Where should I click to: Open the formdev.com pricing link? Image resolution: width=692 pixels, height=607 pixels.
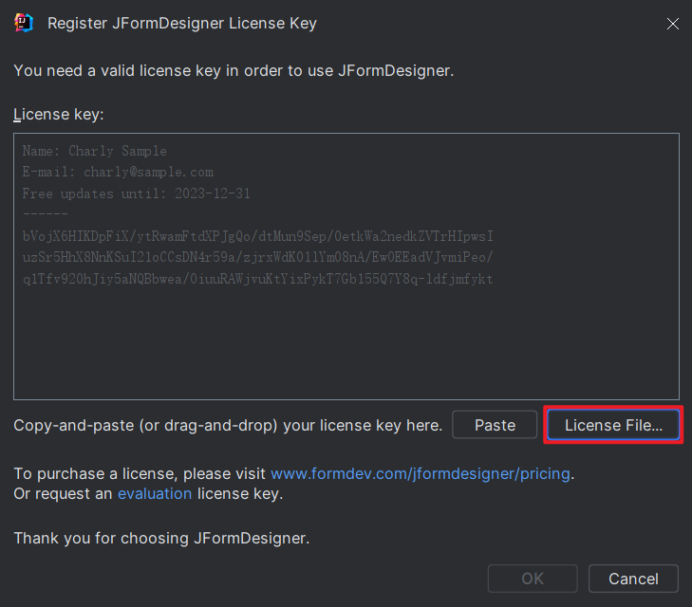coord(421,473)
